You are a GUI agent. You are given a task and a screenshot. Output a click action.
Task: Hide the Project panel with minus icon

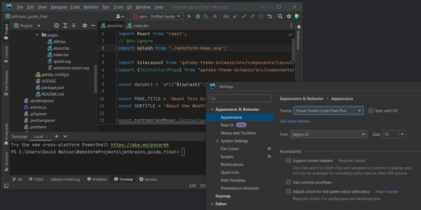pyautogui.click(x=93, y=26)
